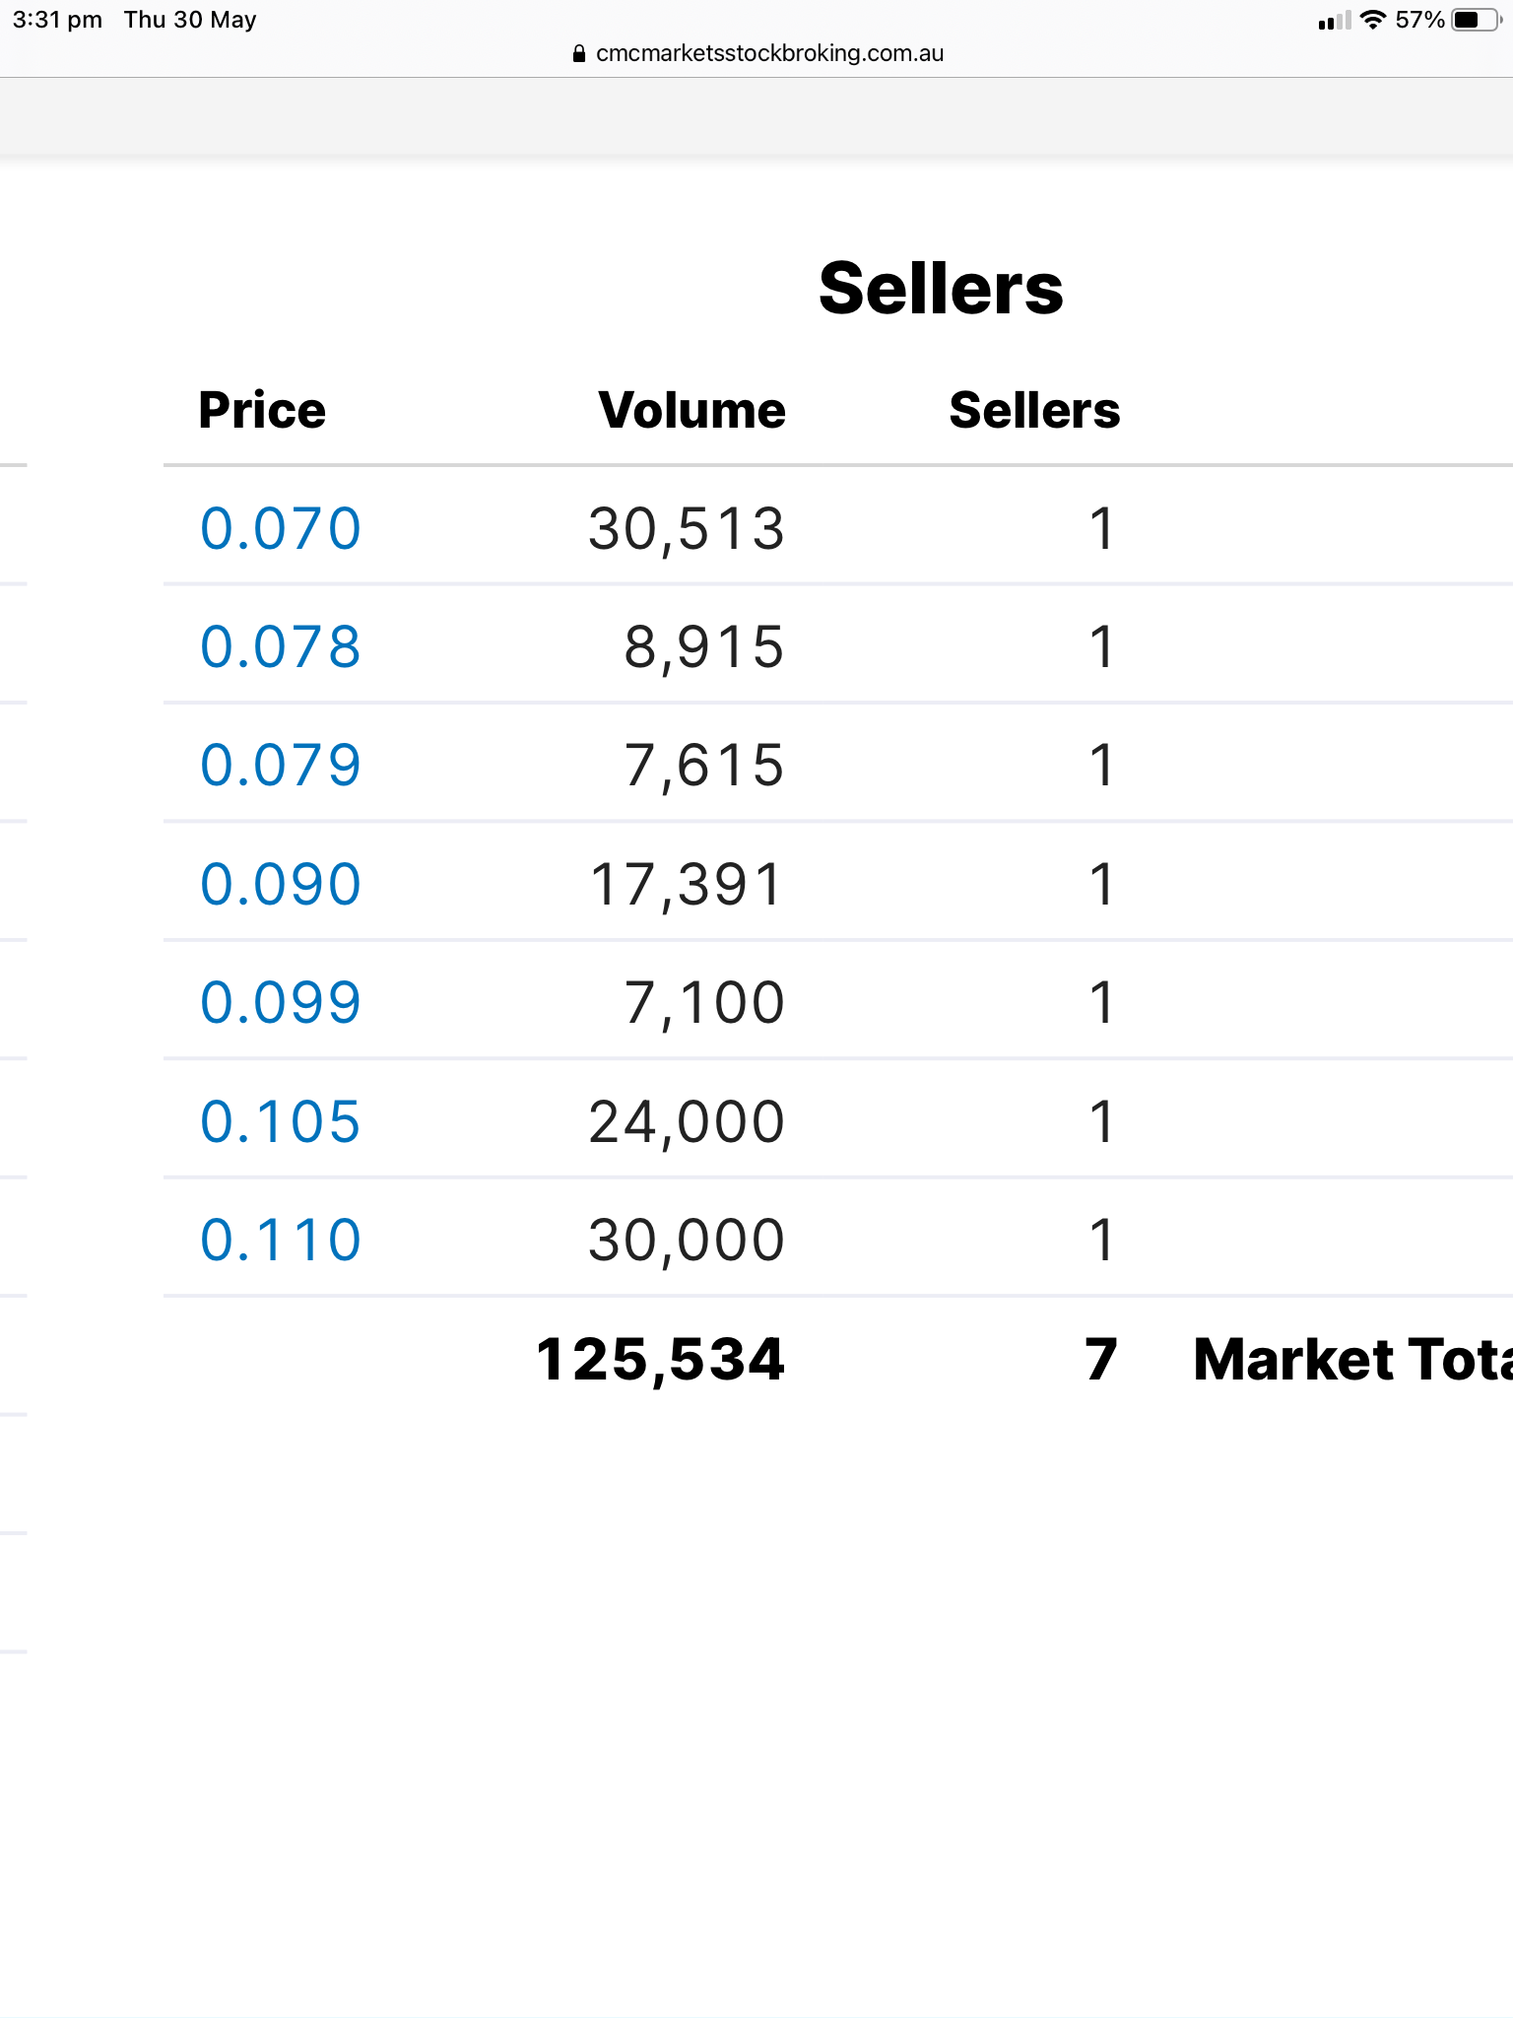Choose the 0.105 price level
The width and height of the screenshot is (1513, 2018).
click(281, 1121)
